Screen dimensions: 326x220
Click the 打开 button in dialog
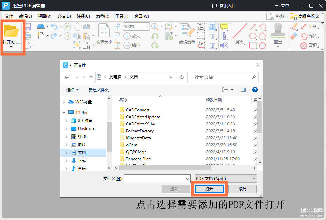click(x=209, y=189)
